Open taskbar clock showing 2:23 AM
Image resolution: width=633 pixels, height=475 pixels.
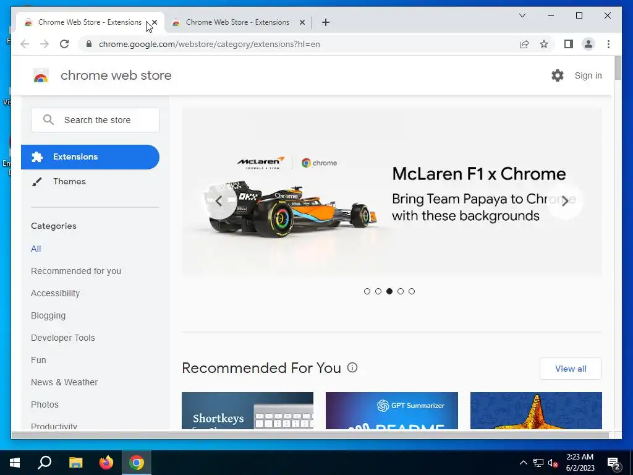[x=580, y=463]
